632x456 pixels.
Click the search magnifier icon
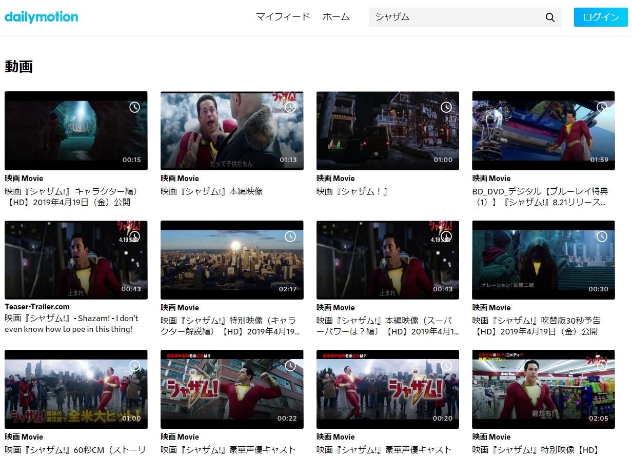550,17
